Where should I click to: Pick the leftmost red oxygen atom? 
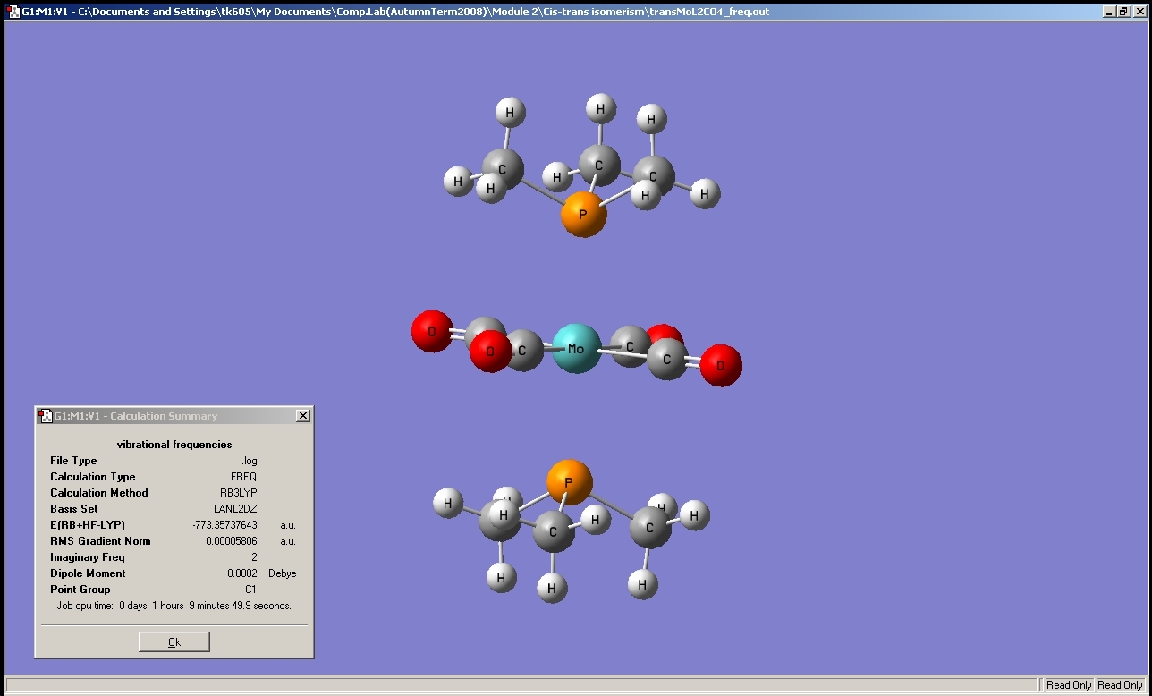click(431, 331)
